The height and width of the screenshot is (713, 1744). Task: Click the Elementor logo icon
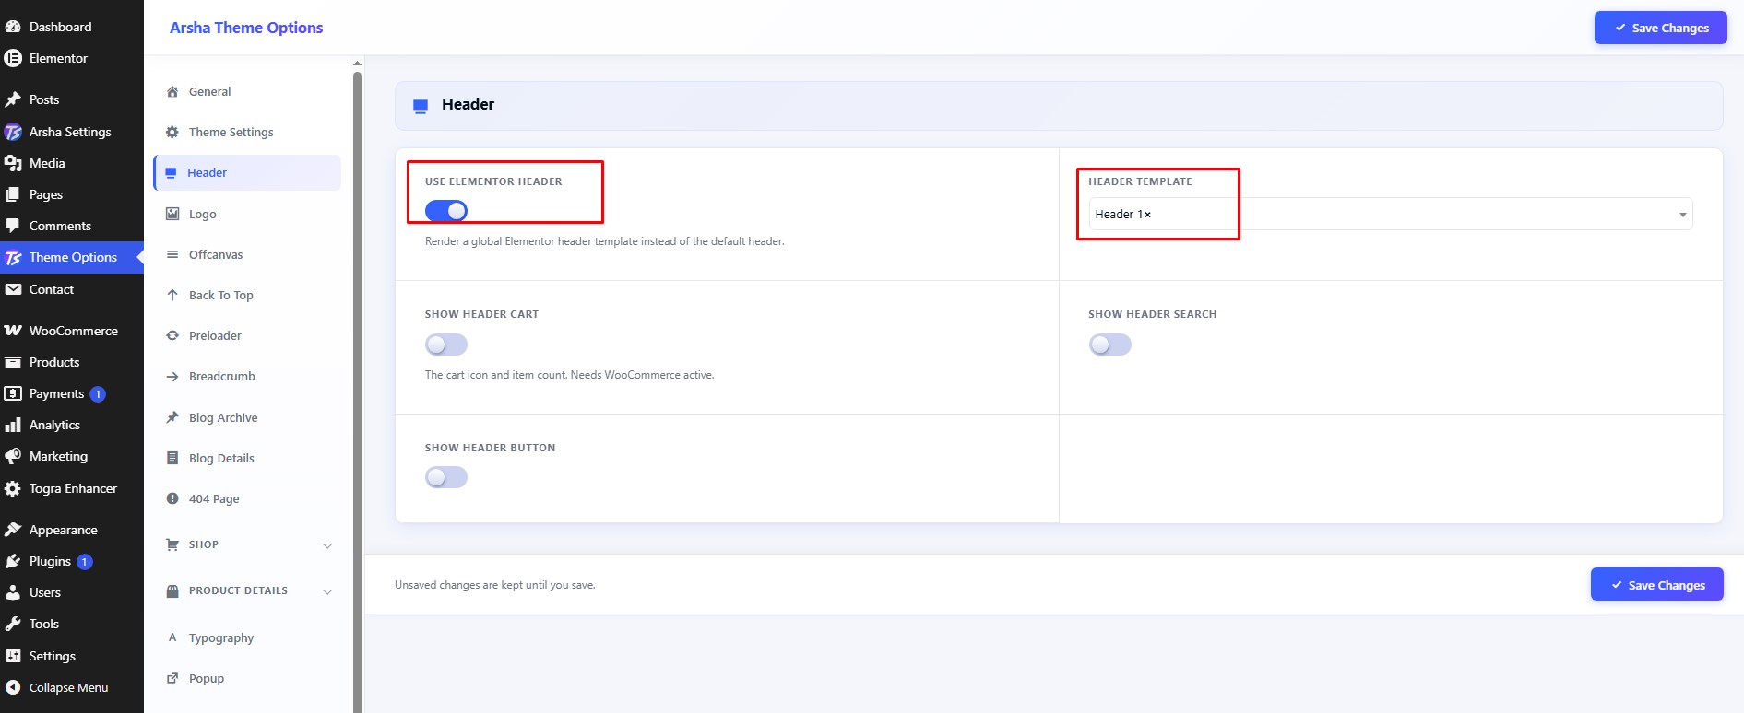coord(13,58)
